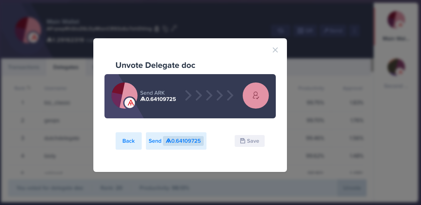Click the chevron arrows in transfer banner
The height and width of the screenshot is (205, 421).
tap(209, 95)
